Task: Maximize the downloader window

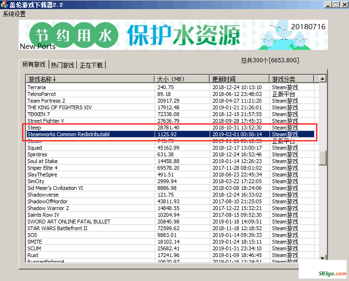Action: [x=336, y=4]
